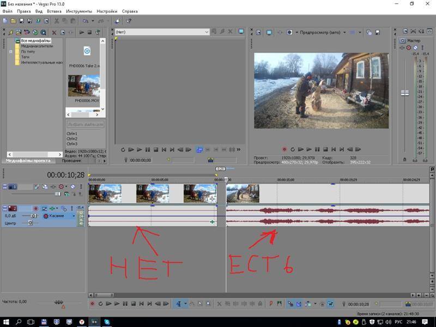The width and height of the screenshot is (436, 327).
Task: Click Insert Marker icon in bottom toolbar
Action: pos(271,304)
